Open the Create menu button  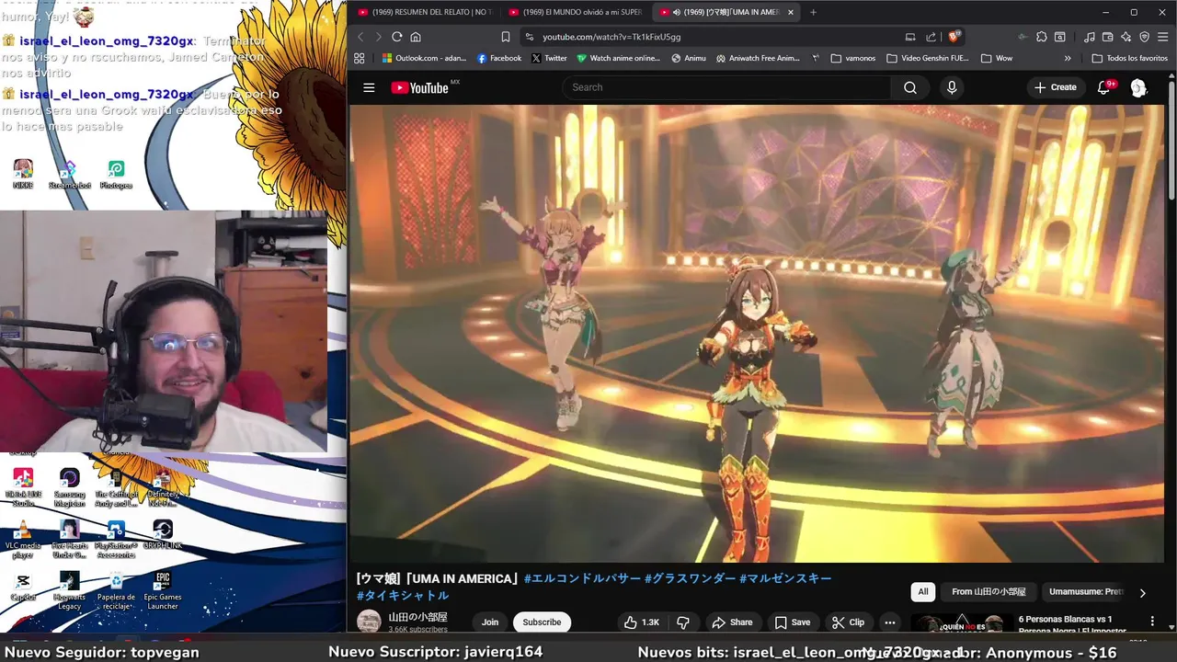1055,87
